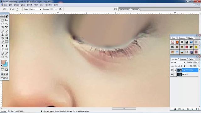Screen dimensions: 201x113
Task: Click the Exposure percentage field
Action: click(52, 9)
